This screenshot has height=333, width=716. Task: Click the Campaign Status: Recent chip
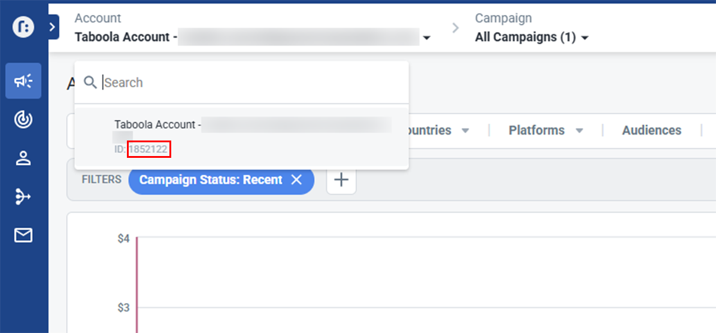coord(211,180)
